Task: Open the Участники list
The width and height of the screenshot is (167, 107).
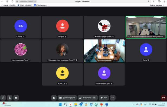Action: tap(88, 98)
